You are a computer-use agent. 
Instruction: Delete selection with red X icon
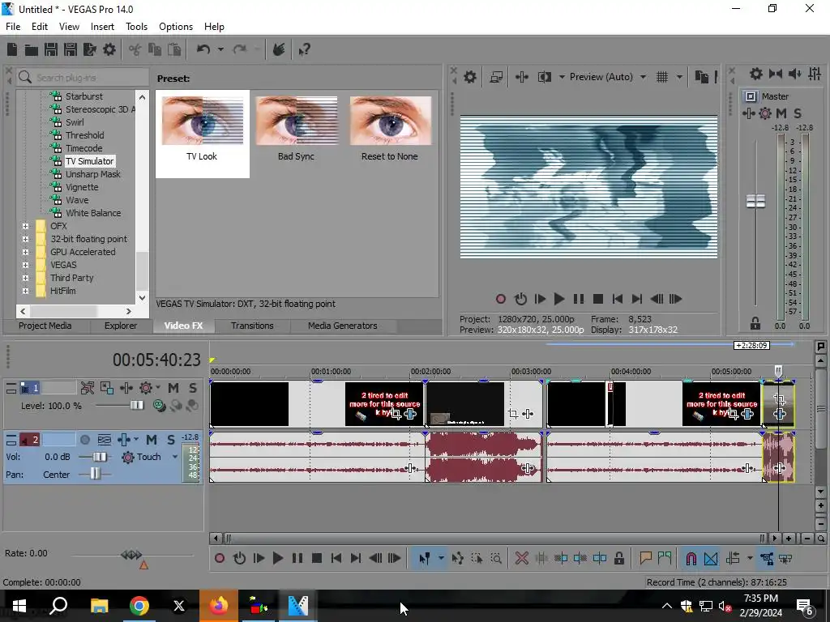click(x=522, y=559)
